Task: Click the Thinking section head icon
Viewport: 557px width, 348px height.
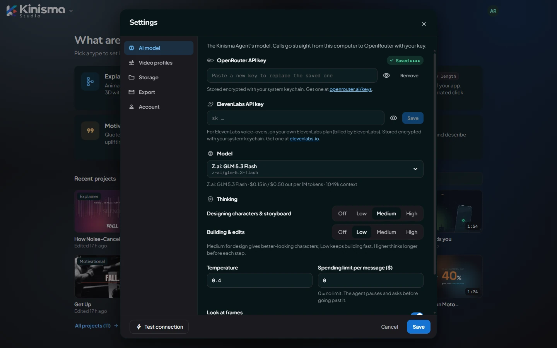Action: (210, 199)
